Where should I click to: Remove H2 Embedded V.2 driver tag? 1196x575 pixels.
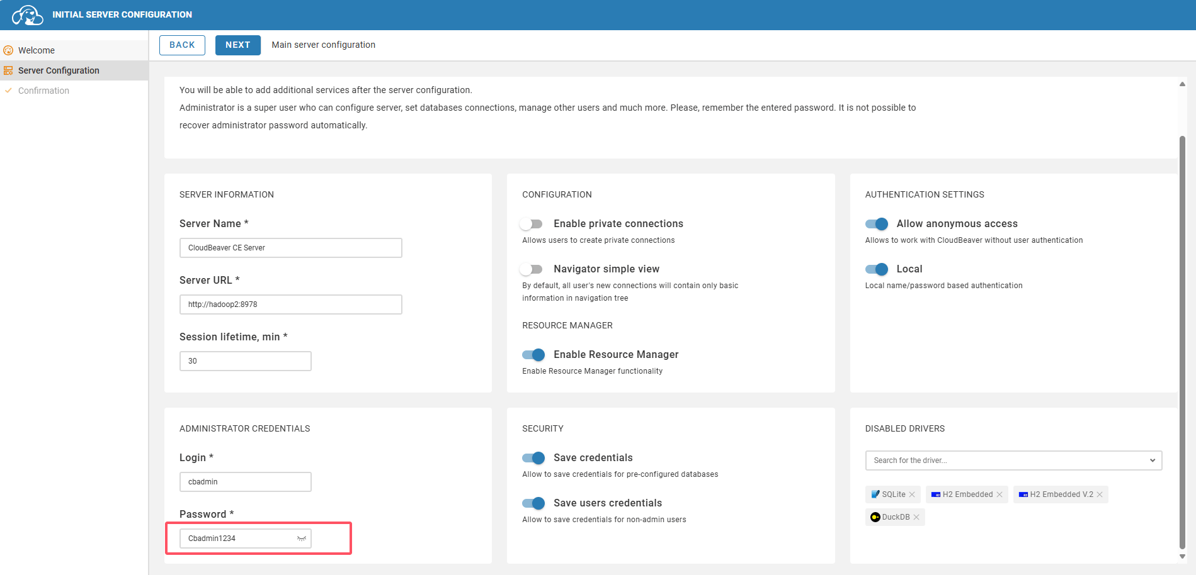coord(1100,494)
